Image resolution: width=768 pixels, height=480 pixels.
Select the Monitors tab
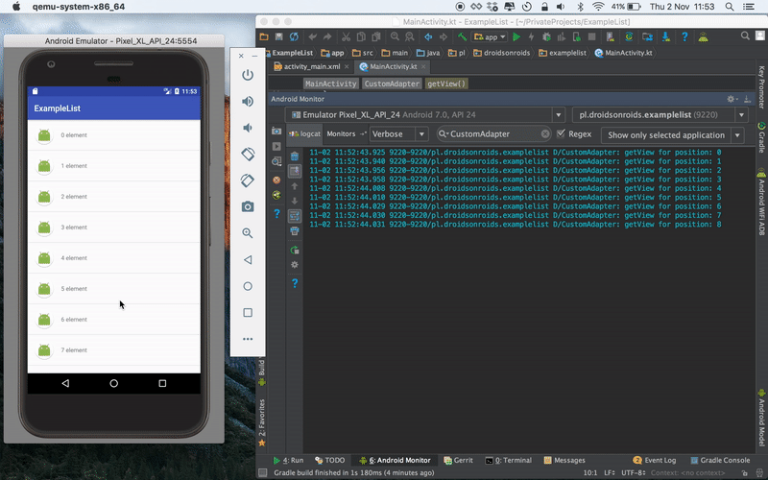(x=341, y=133)
